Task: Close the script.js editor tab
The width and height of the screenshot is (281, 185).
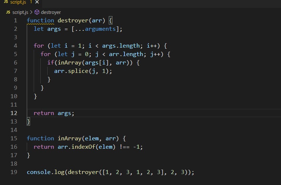Action: click(37, 2)
